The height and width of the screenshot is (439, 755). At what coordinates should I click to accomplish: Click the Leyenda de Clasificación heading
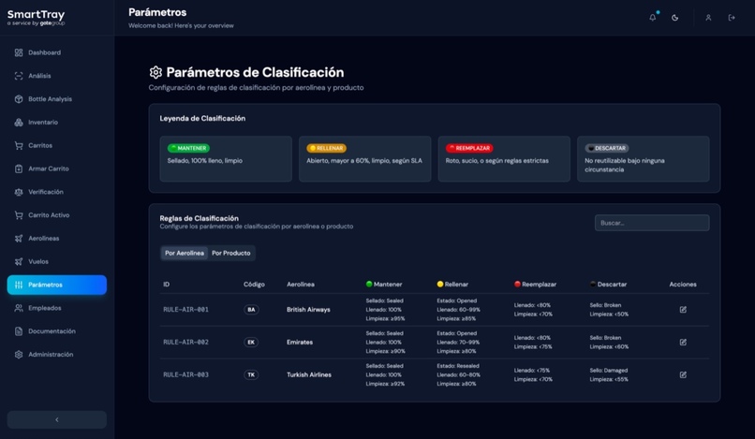click(x=202, y=119)
